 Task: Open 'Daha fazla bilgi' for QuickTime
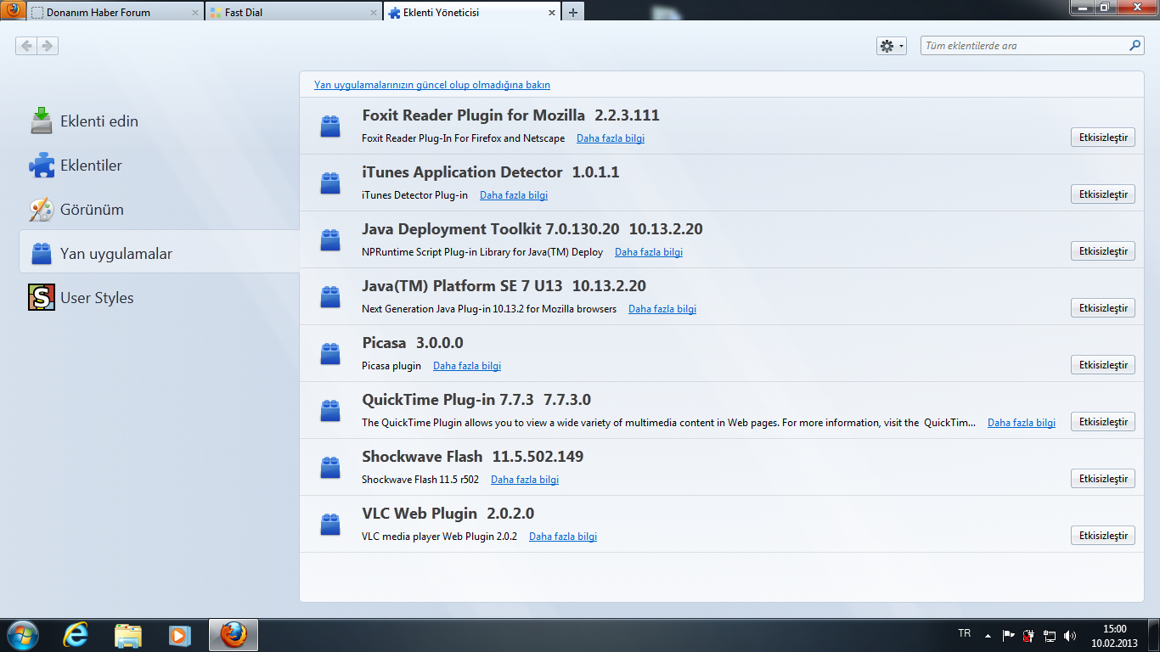coord(1022,423)
